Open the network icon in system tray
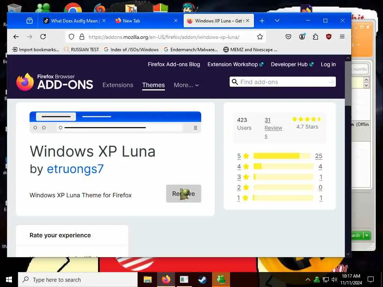This screenshot has height=287, width=383. click(x=326, y=280)
